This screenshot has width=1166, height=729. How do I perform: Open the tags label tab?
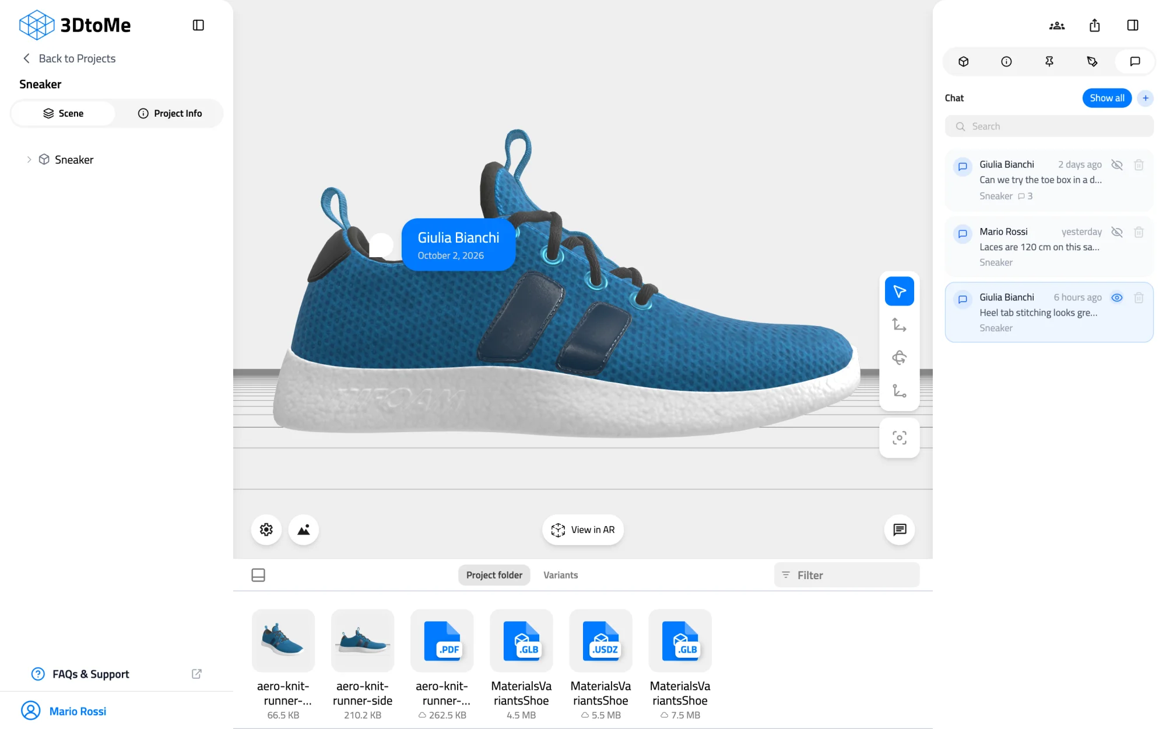(1092, 61)
